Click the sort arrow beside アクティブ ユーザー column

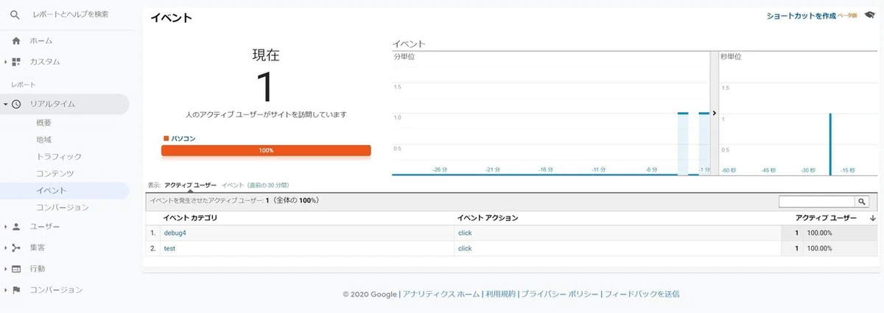872,219
